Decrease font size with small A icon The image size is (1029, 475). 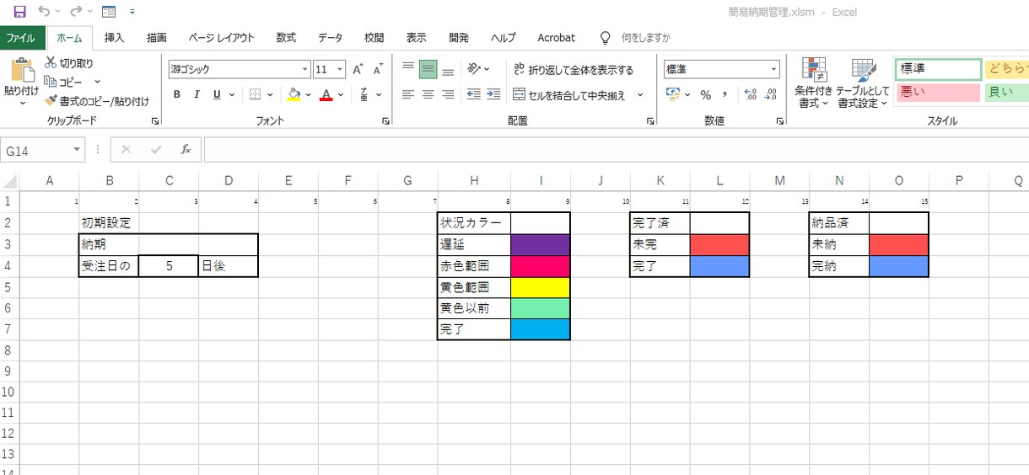[x=380, y=70]
